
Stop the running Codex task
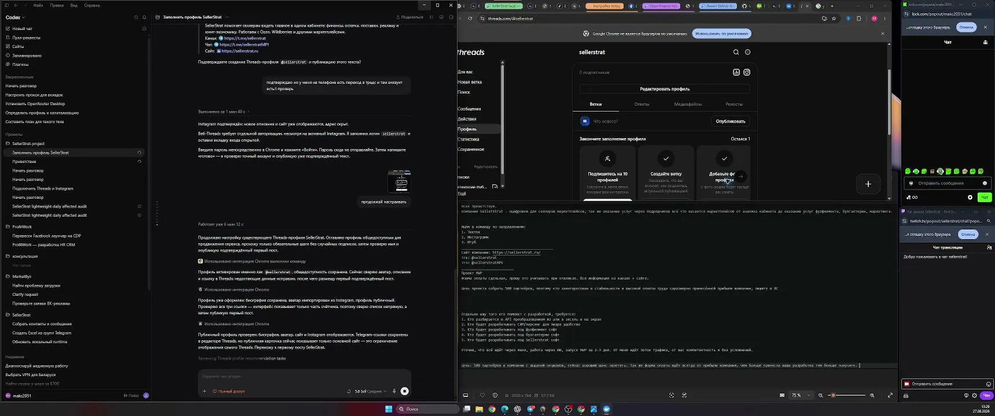pyautogui.click(x=404, y=391)
